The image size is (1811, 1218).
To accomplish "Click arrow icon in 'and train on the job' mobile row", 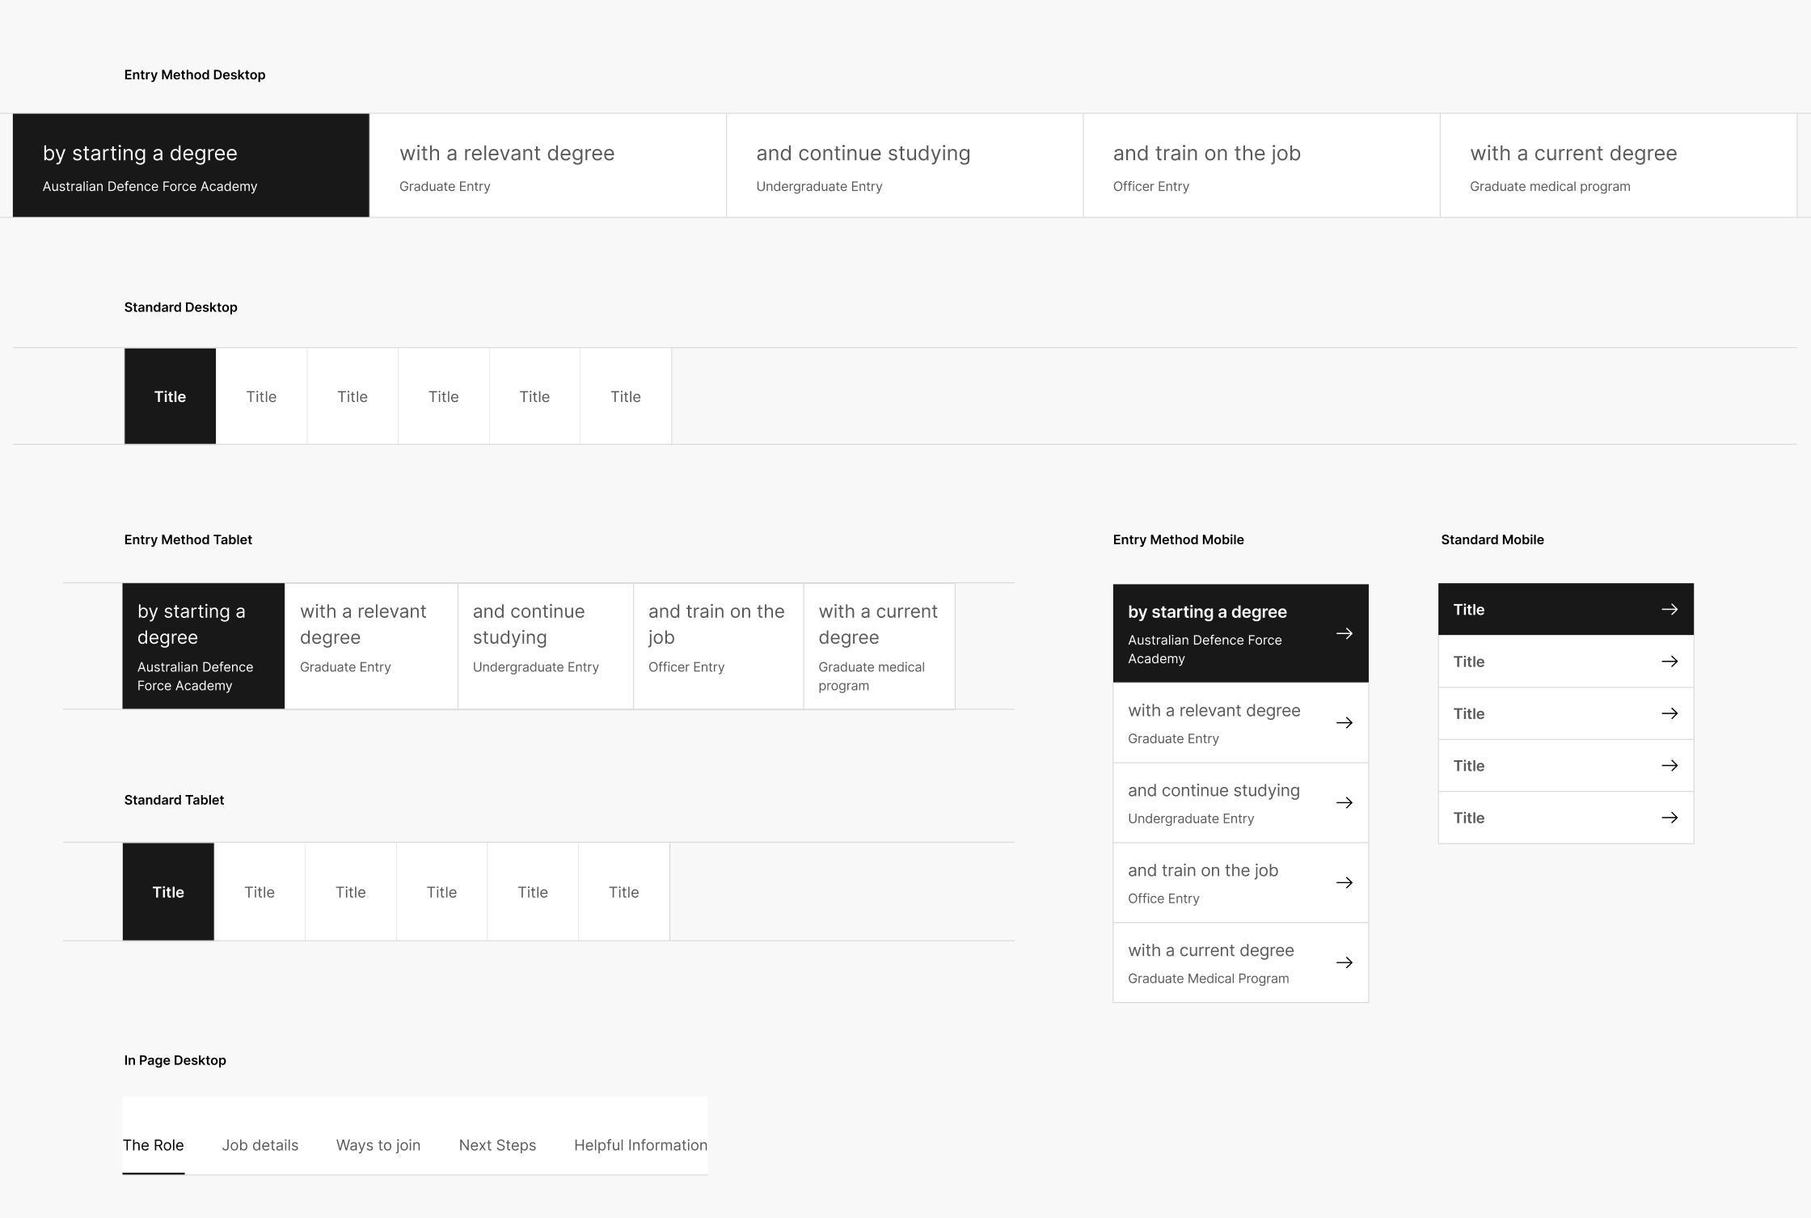I will click(1344, 883).
